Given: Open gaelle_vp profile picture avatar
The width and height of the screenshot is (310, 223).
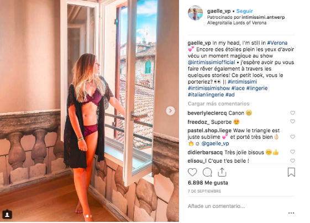Looking at the screenshot, I should (x=195, y=13).
